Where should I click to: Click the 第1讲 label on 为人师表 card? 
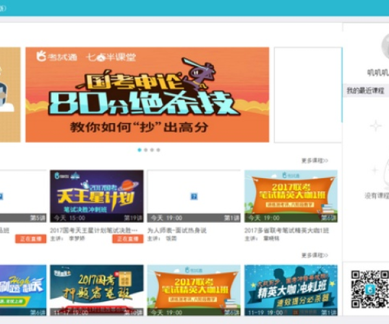click(232, 218)
